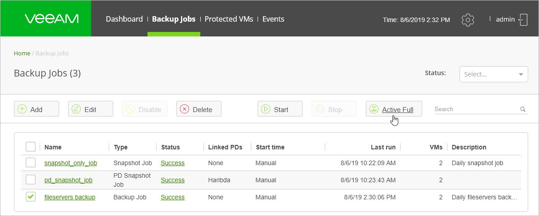The height and width of the screenshot is (216, 539).
Task: Open the Dashboard tab
Action: tap(124, 19)
